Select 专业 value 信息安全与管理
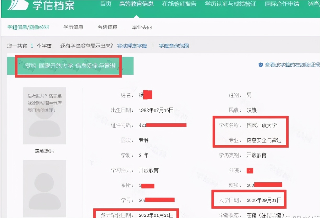Viewport: 320px width, 218px height. (x=264, y=140)
